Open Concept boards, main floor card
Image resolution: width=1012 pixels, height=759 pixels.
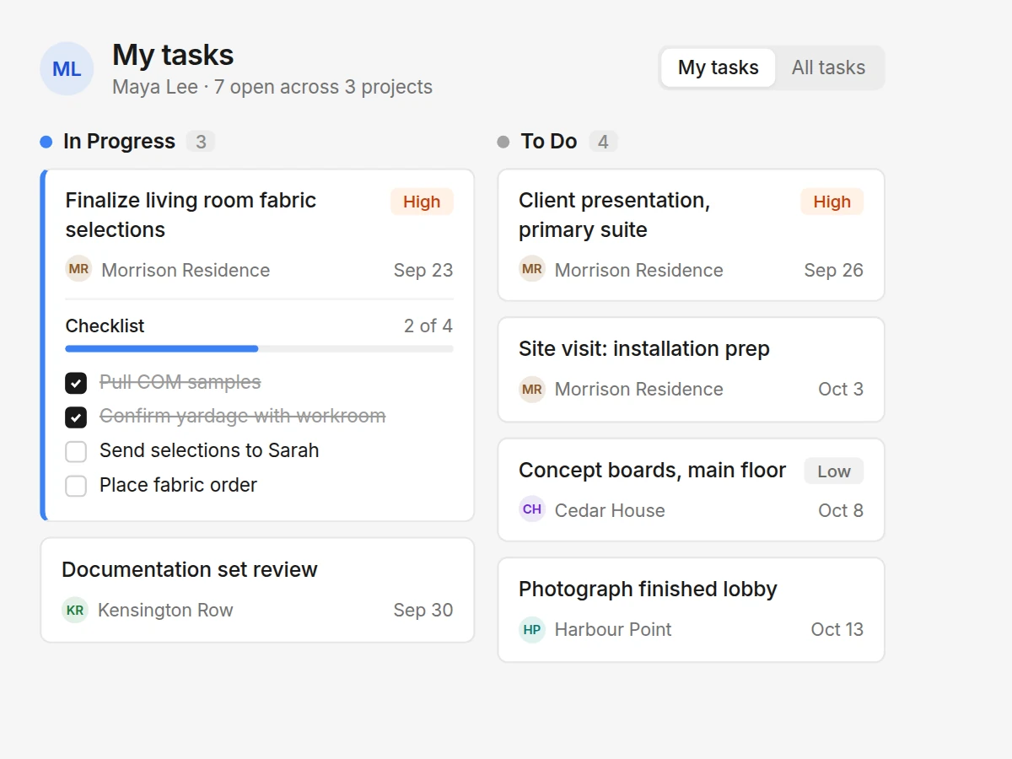pyautogui.click(x=691, y=490)
